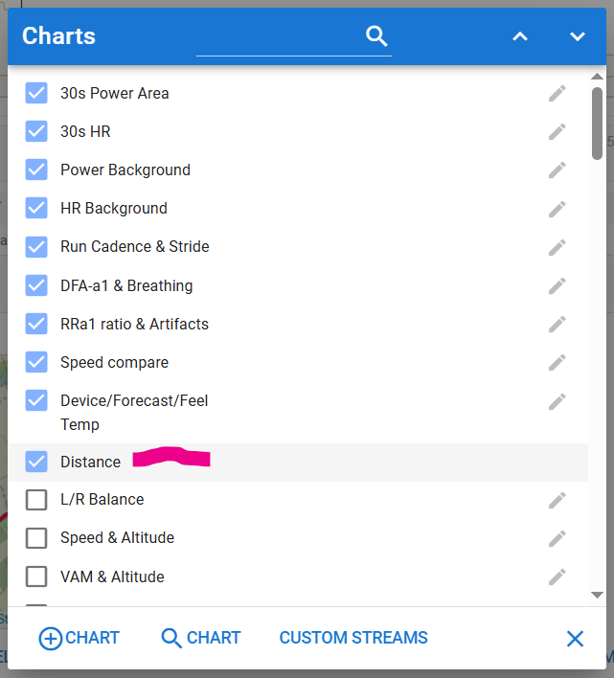Click the search magnifier in header
Screen dimensions: 614x678
376,35
